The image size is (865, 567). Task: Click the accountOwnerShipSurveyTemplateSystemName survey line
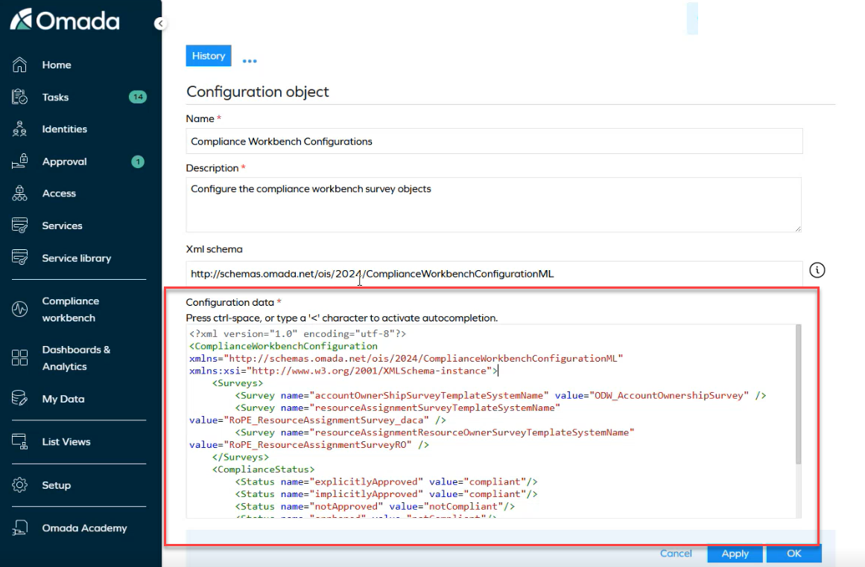501,395
